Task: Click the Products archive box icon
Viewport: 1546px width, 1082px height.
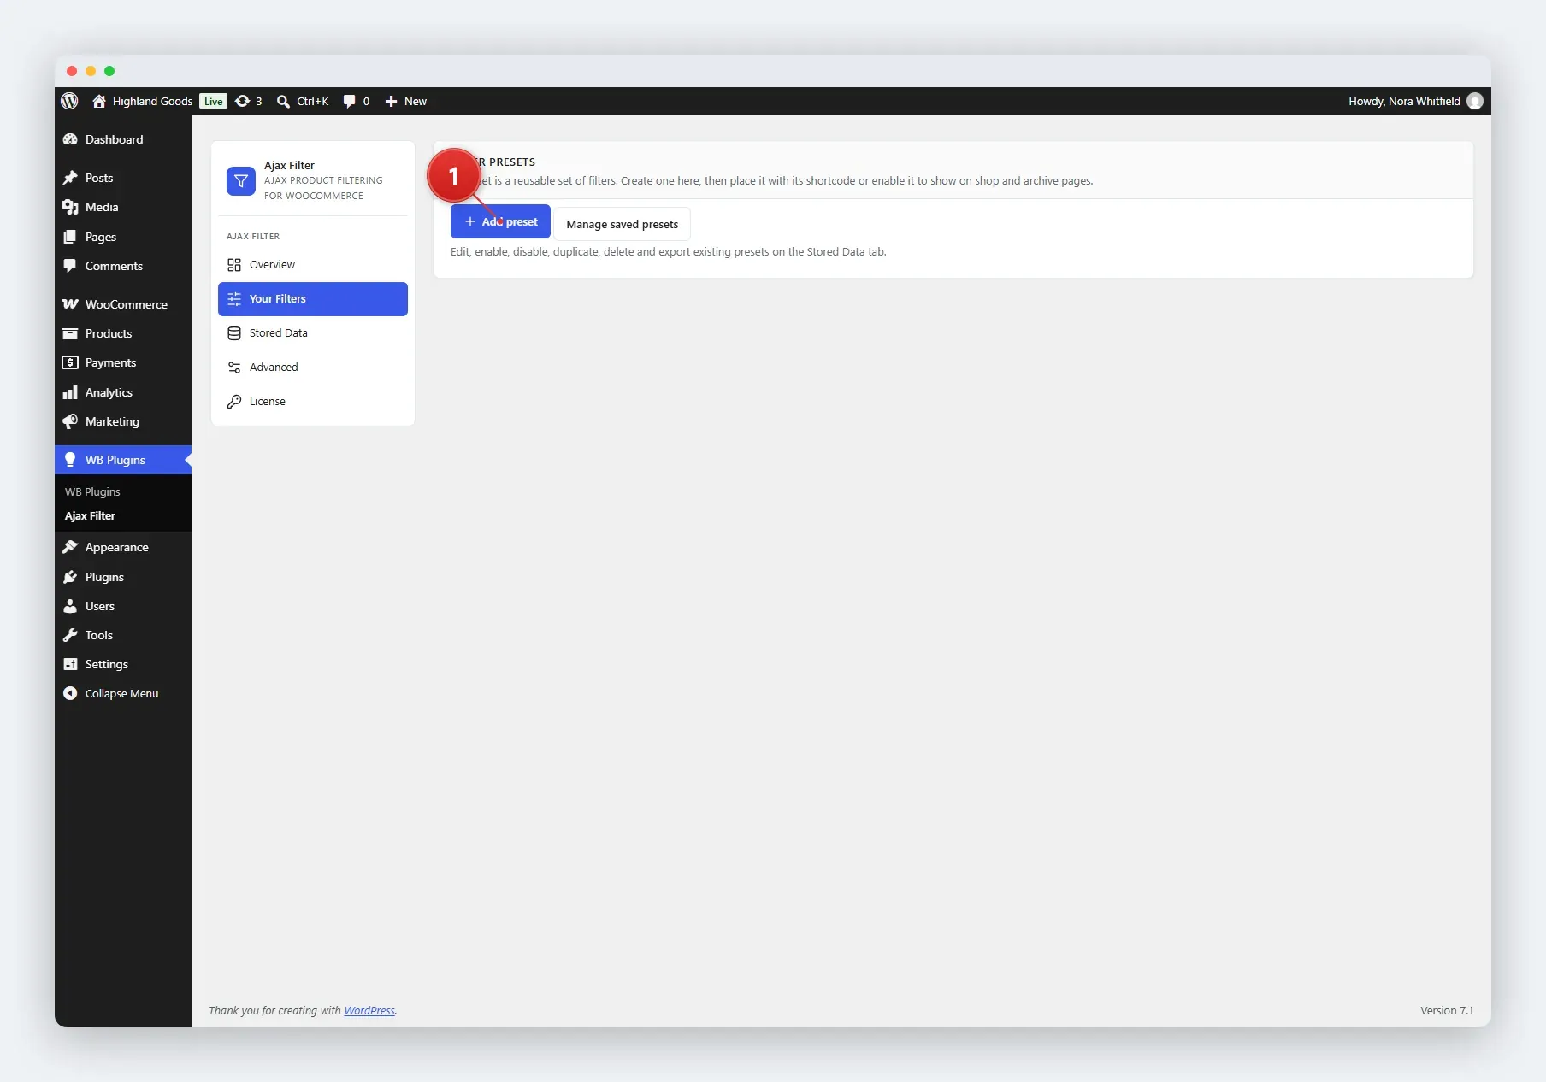Action: point(70,333)
